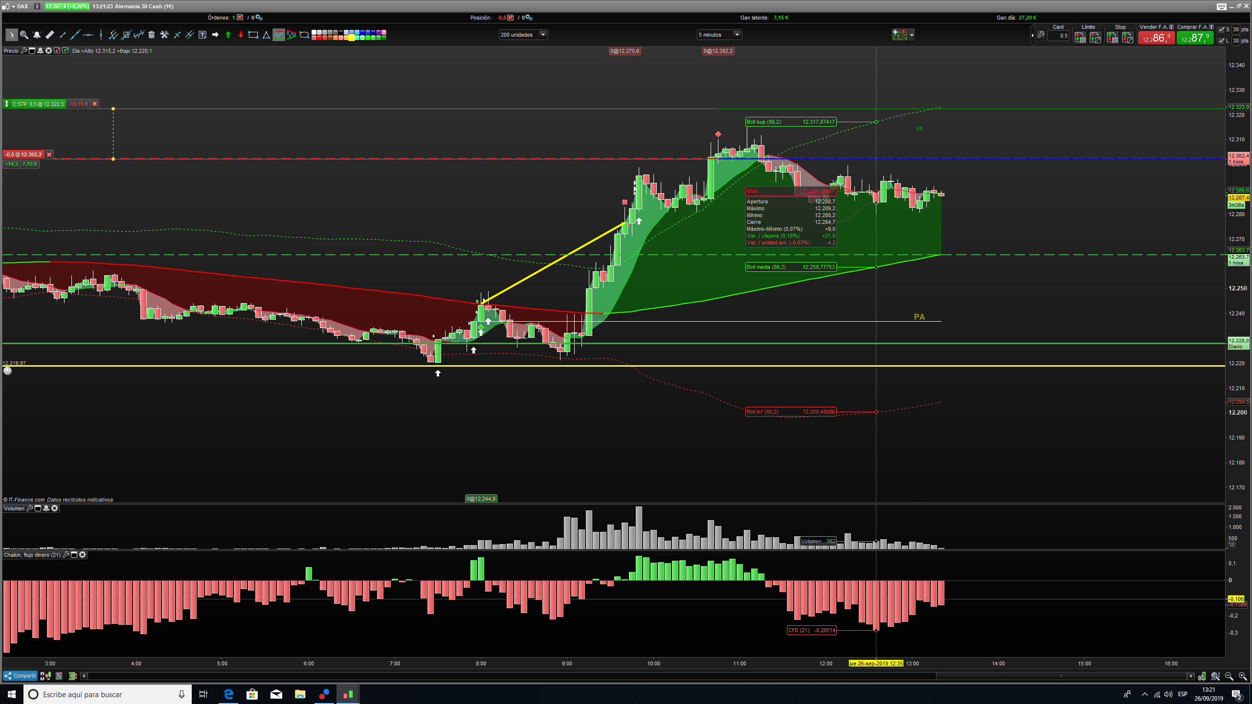
Task: Click the Cant quantity input field
Action: pyautogui.click(x=1058, y=36)
